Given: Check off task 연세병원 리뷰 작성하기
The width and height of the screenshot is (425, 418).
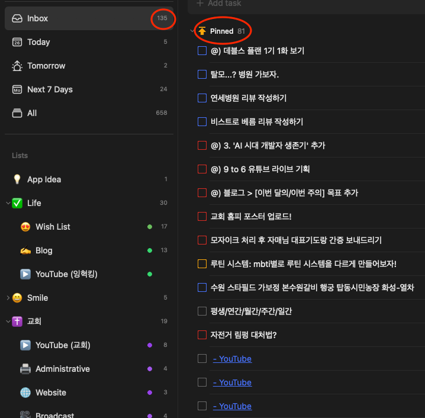Looking at the screenshot, I should [x=202, y=98].
